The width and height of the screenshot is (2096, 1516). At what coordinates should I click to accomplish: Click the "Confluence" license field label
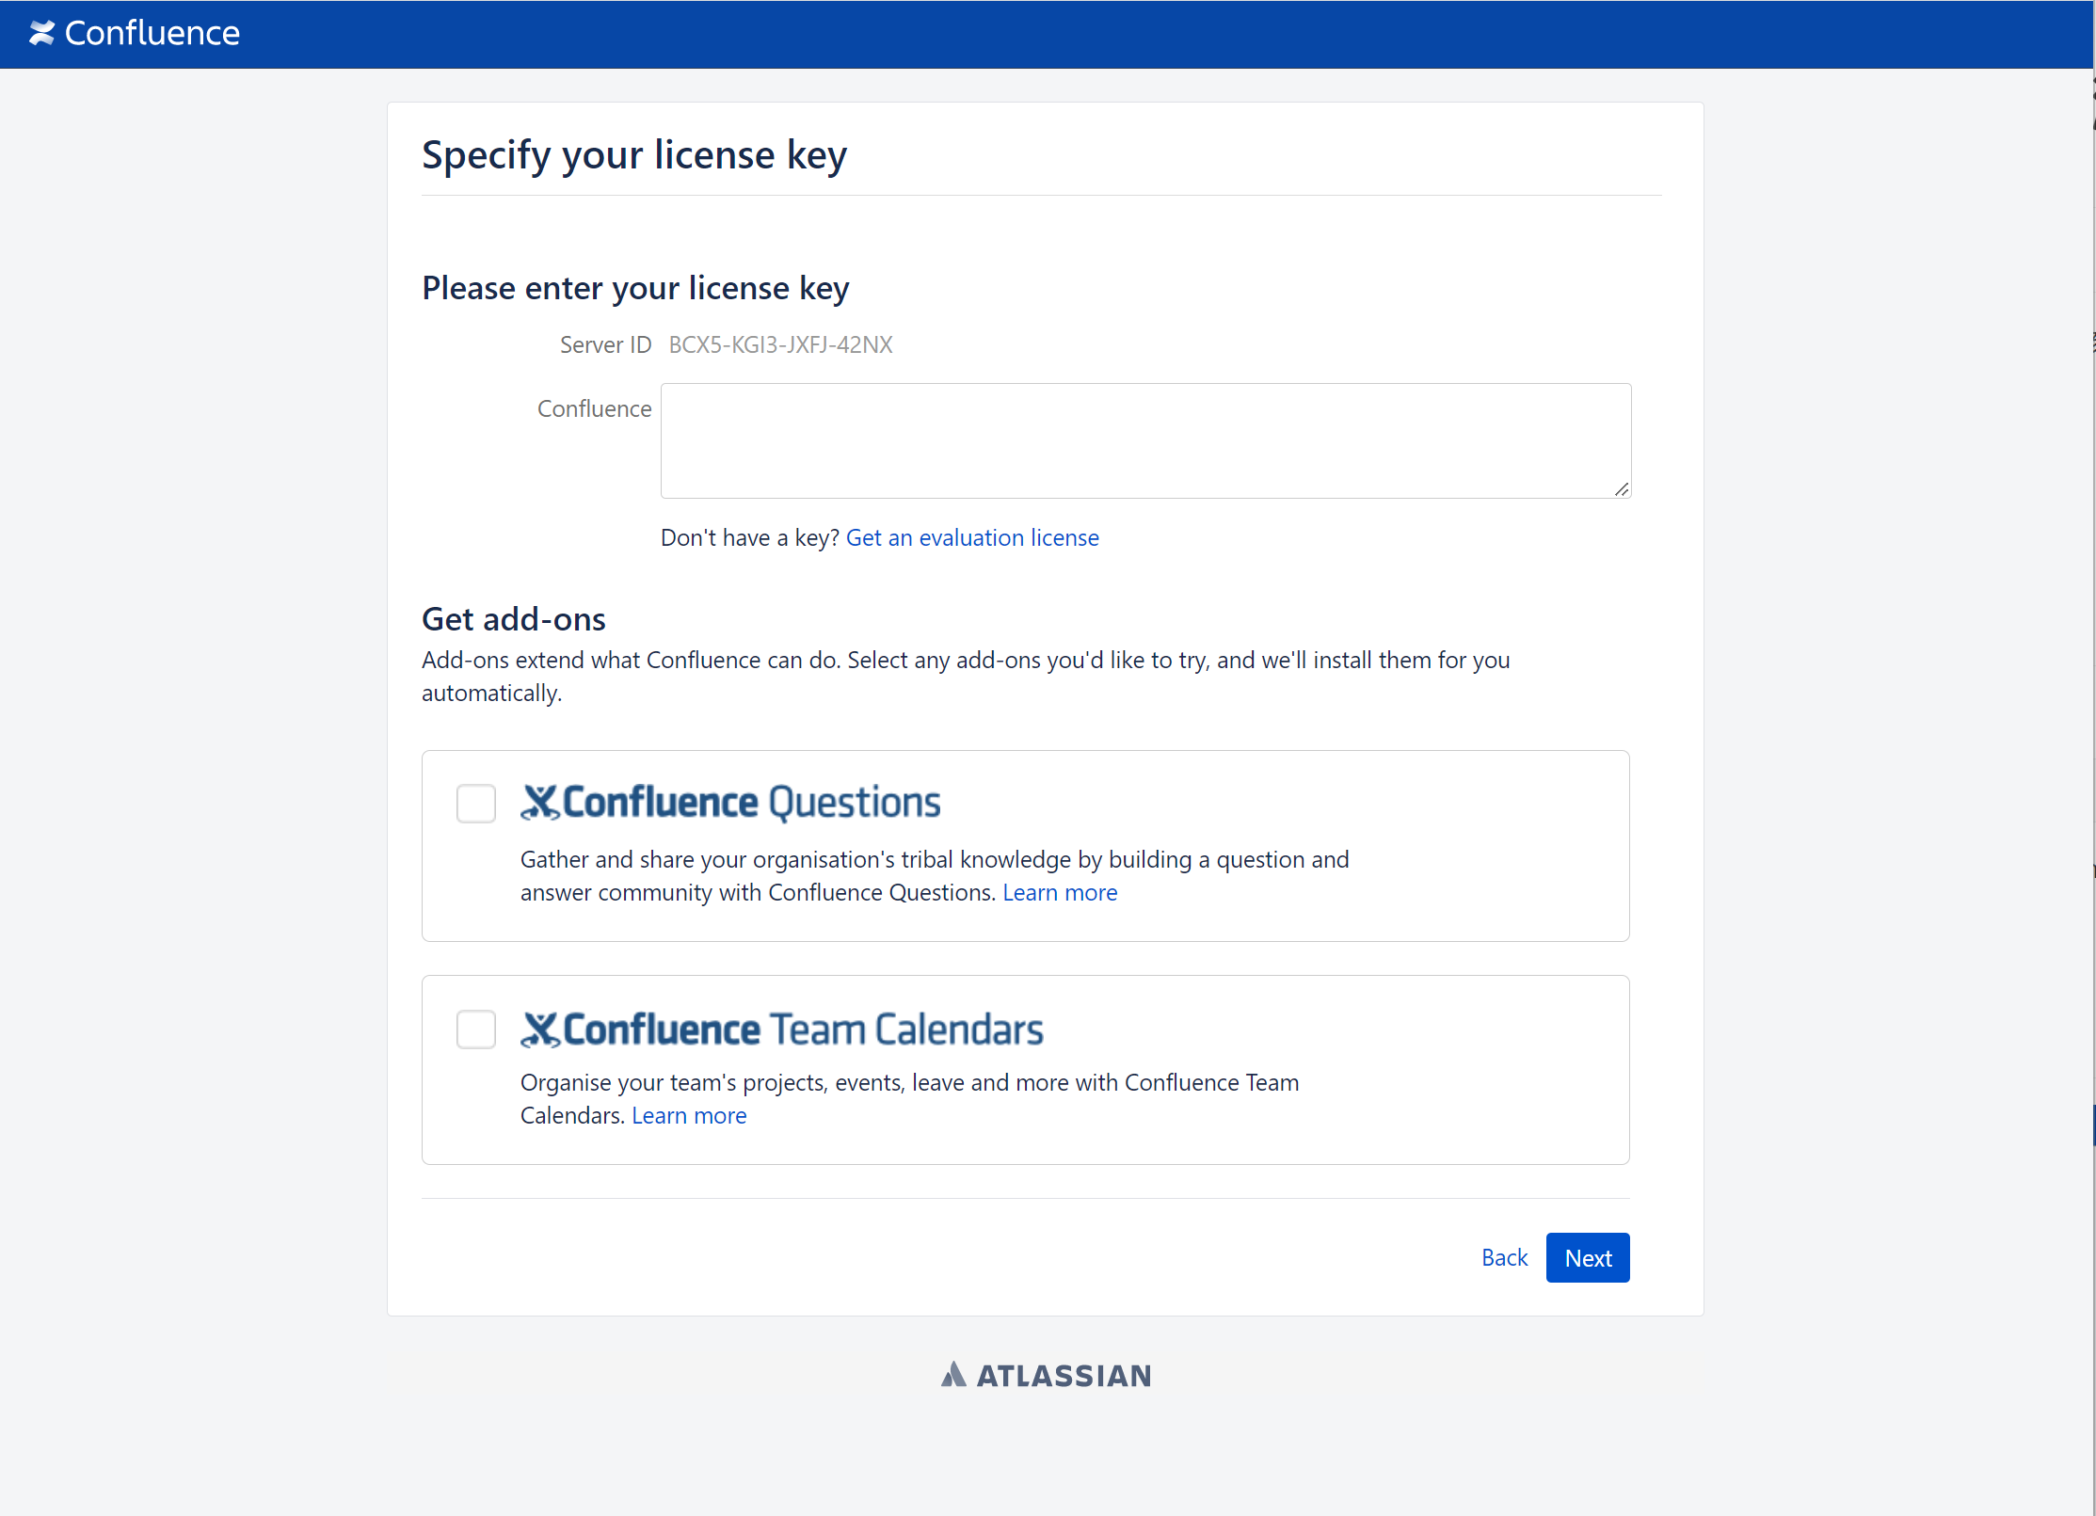[x=594, y=408]
